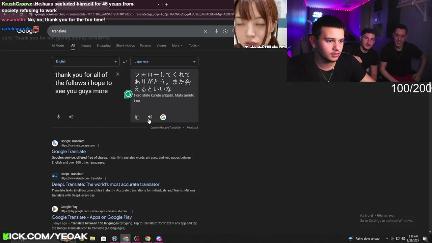This screenshot has height=243, width=432.
Task: Switch to Short videos tab
Action: (x=125, y=46)
